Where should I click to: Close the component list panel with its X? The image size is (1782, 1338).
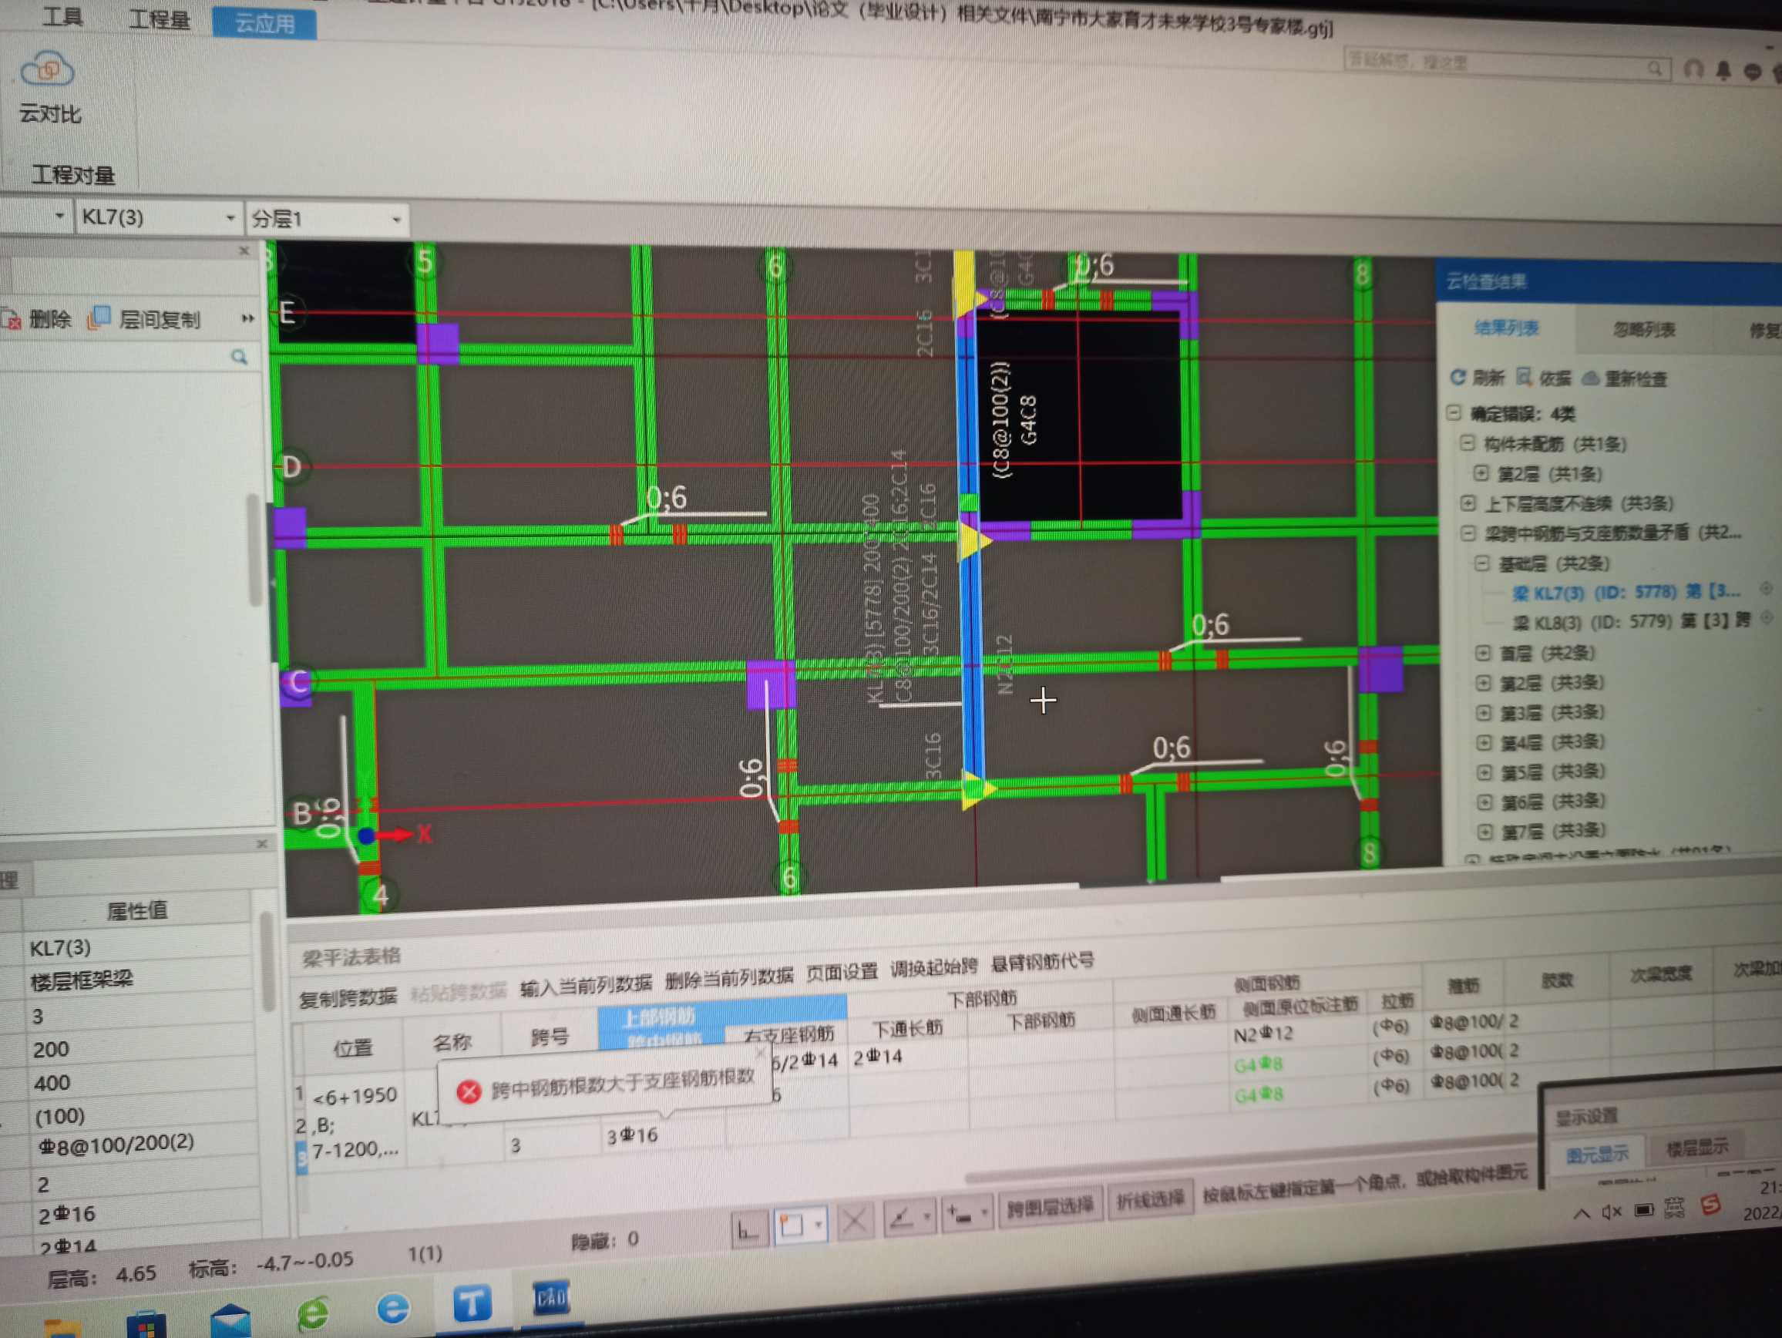click(244, 251)
